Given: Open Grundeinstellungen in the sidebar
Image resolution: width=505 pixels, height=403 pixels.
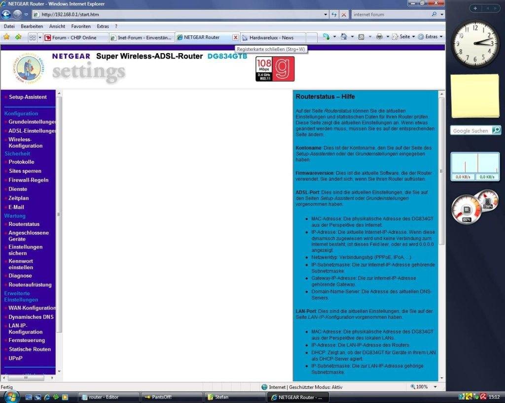Looking at the screenshot, I should (x=32, y=122).
